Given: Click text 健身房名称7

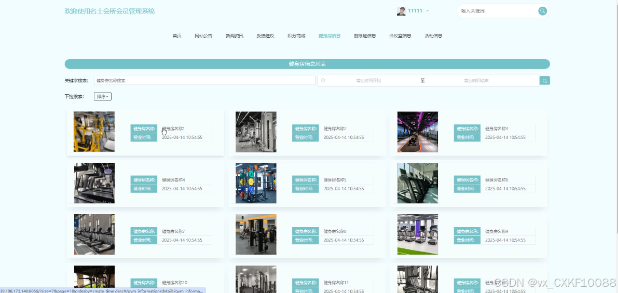Looking at the screenshot, I should click(173, 231).
